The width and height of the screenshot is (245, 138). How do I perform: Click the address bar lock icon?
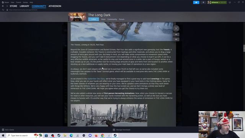pyautogui.click(x=7, y=10)
